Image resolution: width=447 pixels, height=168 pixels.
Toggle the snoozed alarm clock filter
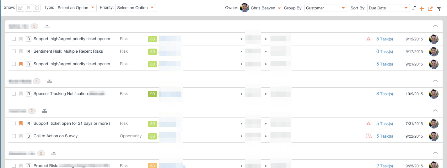coord(37,8)
